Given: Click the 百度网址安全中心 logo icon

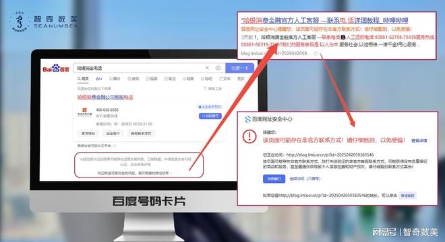Looking at the screenshot, I should (x=247, y=119).
